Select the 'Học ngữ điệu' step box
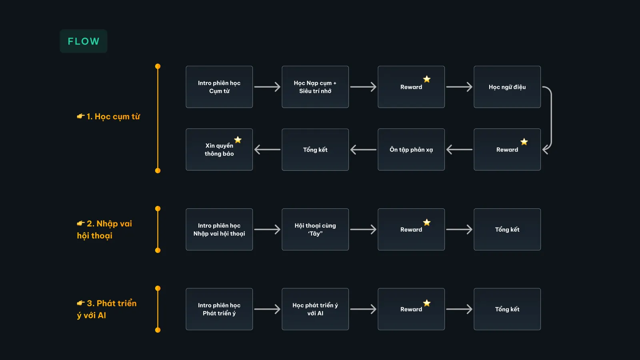 point(507,87)
